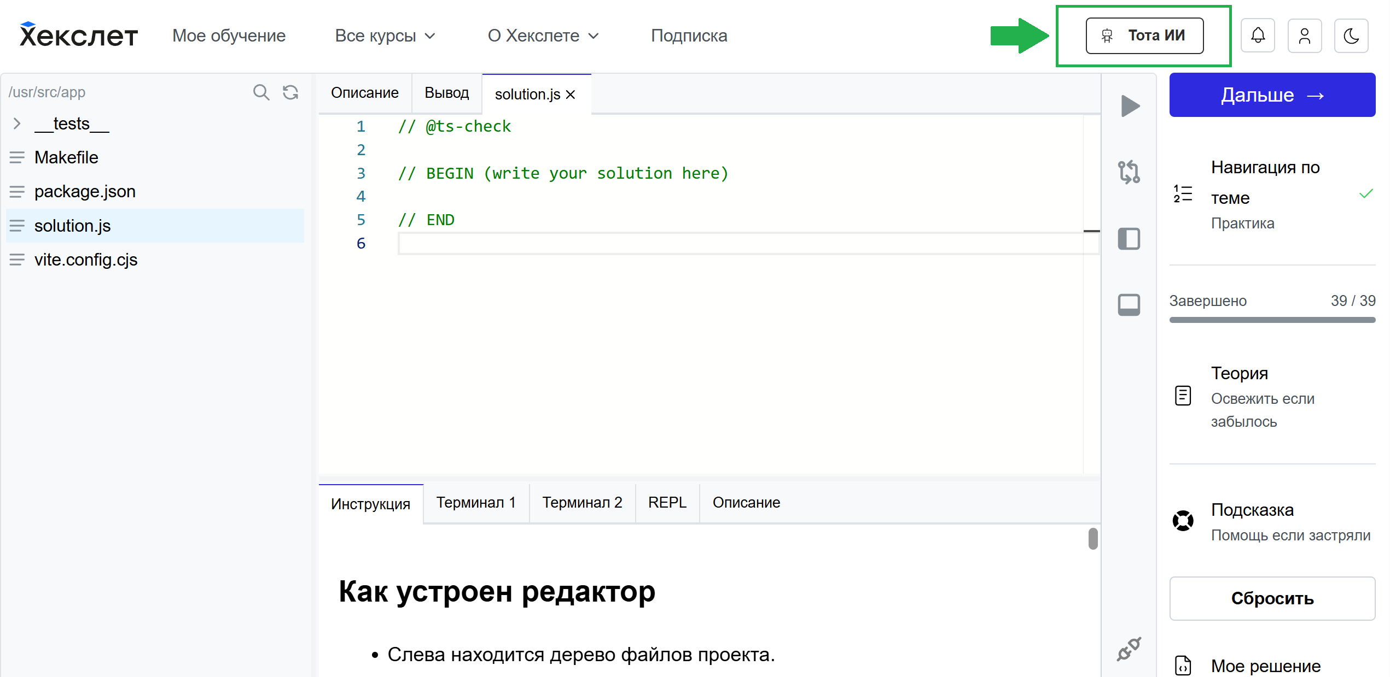
Task: Close the solution.js tab
Action: pyautogui.click(x=571, y=95)
